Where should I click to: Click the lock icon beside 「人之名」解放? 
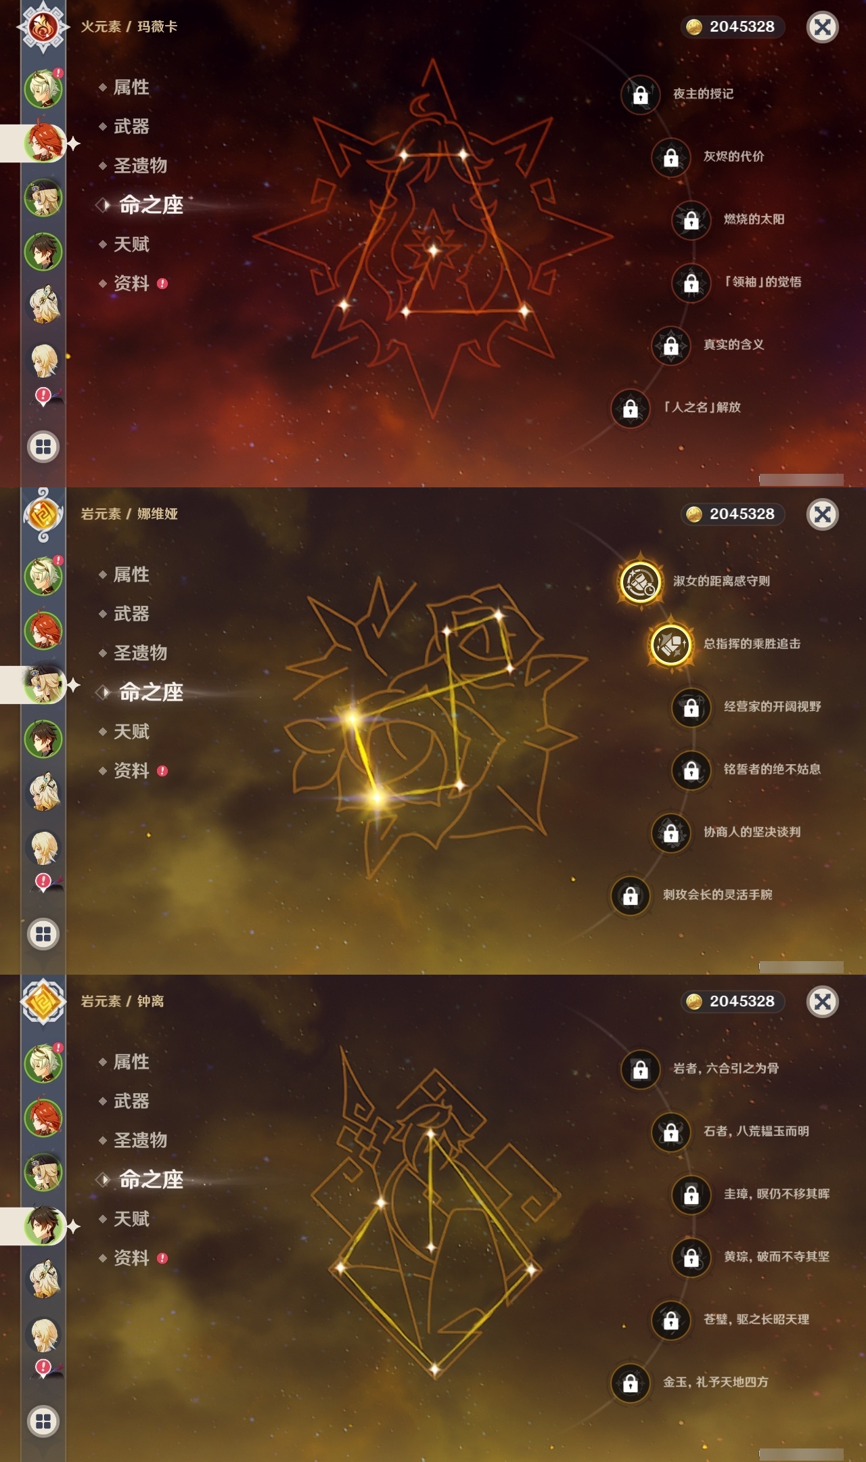630,408
